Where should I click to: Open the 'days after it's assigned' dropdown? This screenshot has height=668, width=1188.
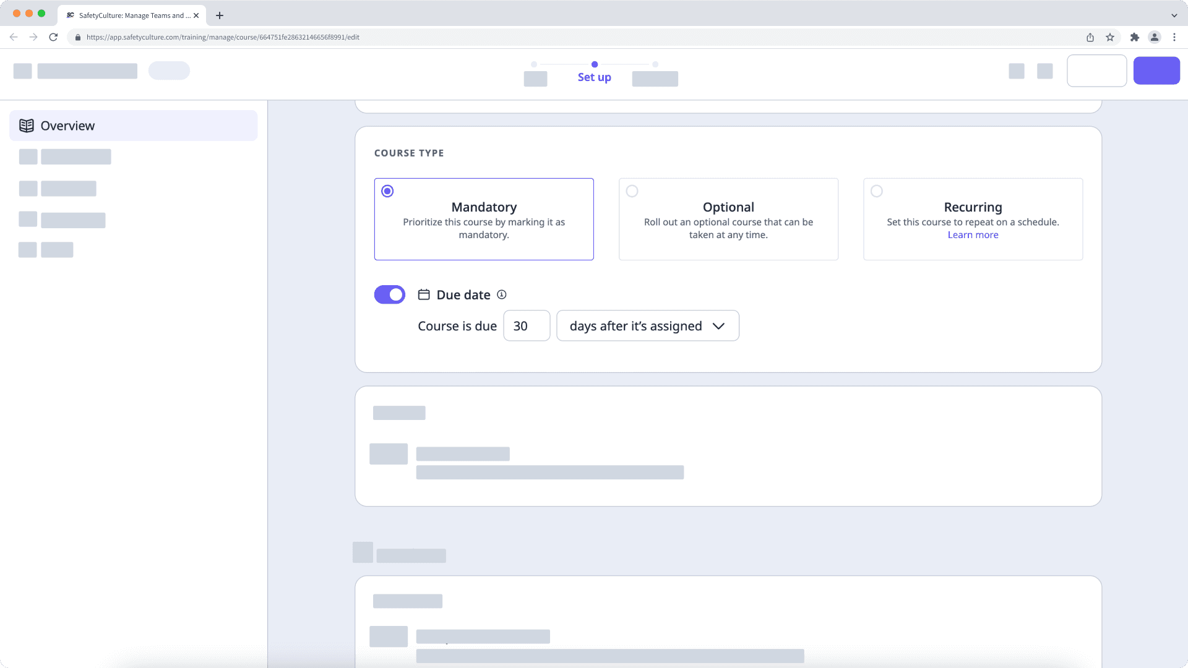tap(647, 325)
